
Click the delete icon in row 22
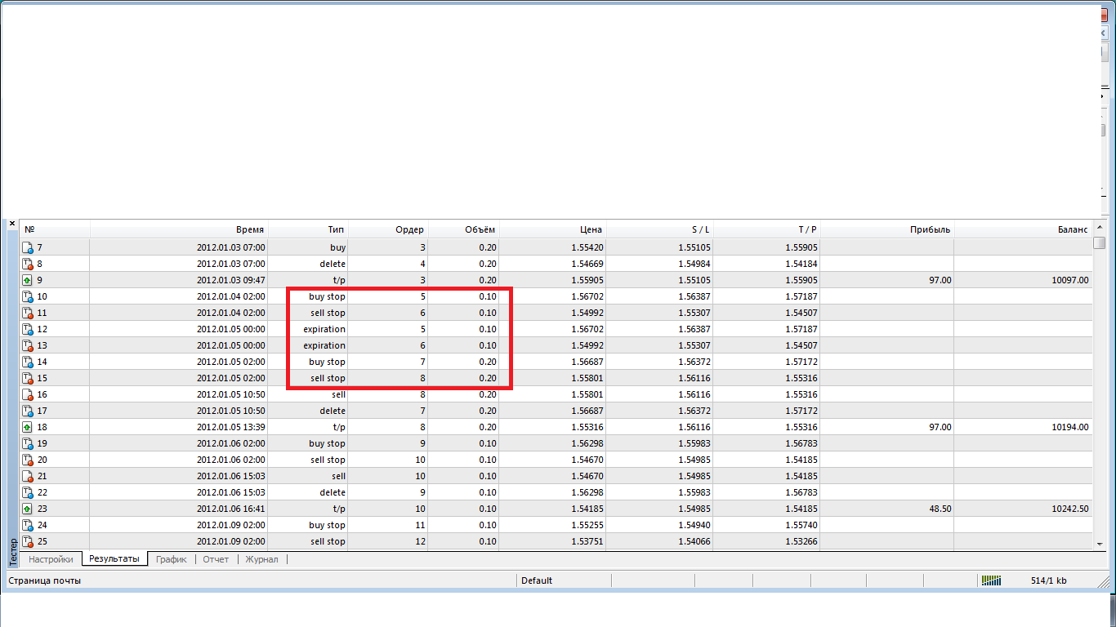point(28,492)
